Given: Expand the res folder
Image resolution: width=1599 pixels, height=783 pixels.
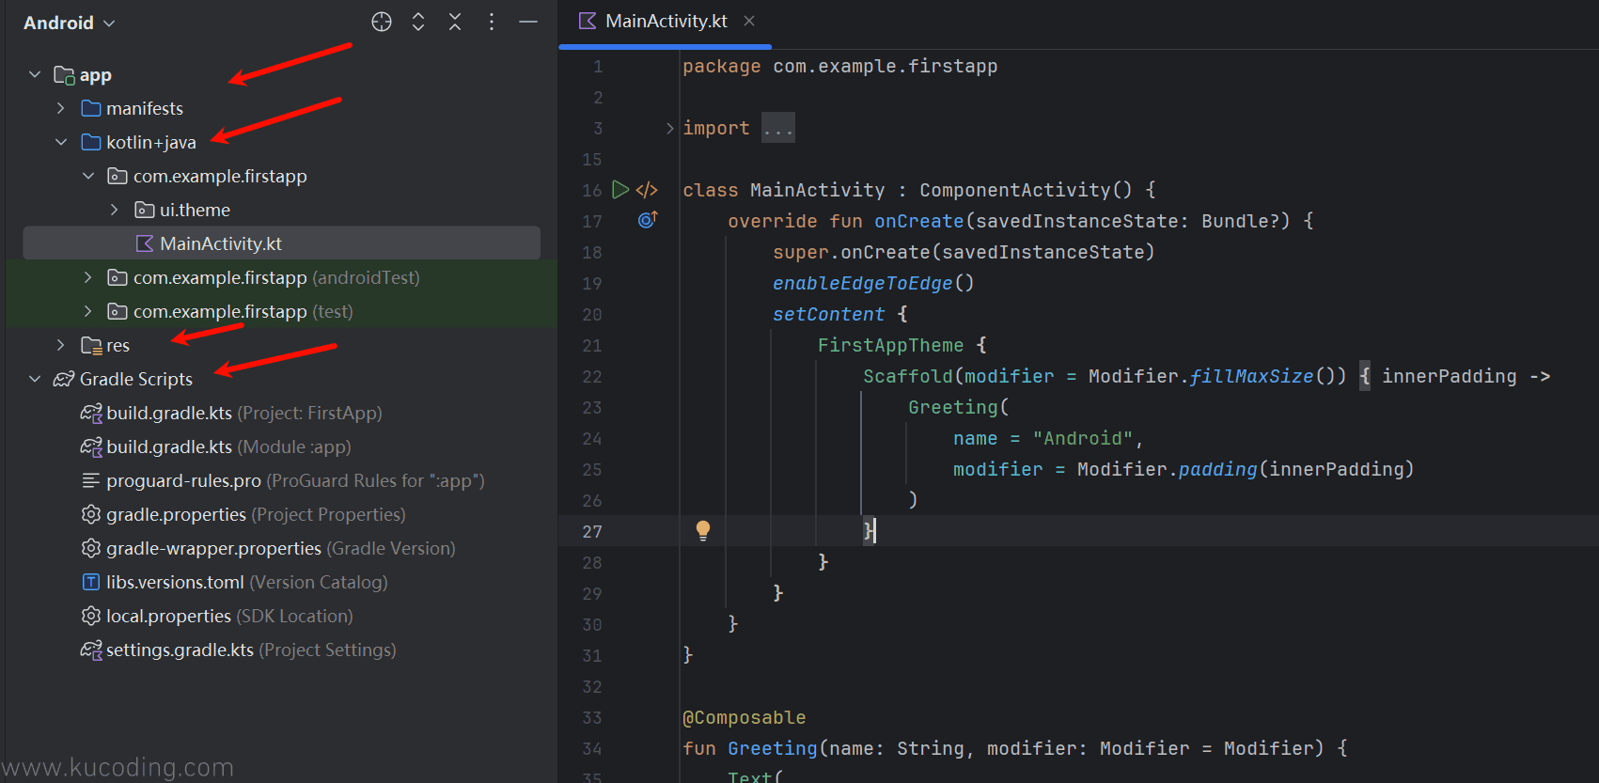Looking at the screenshot, I should pos(61,345).
